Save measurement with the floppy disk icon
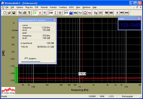This screenshot has width=143, height=99. pyautogui.click(x=14, y=13)
